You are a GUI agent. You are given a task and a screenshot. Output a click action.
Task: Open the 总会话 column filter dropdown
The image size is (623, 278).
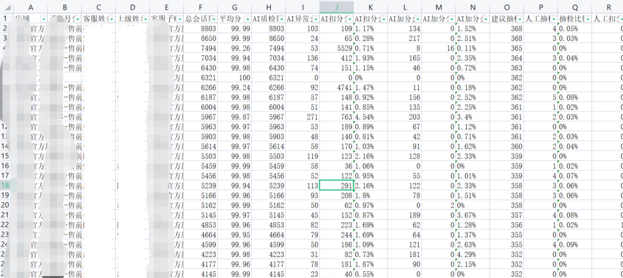point(214,19)
